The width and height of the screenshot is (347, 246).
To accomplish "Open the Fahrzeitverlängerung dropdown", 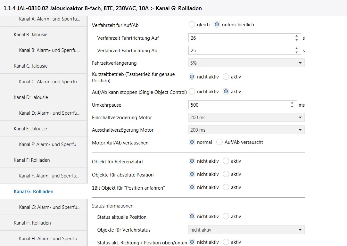I will tap(246, 63).
